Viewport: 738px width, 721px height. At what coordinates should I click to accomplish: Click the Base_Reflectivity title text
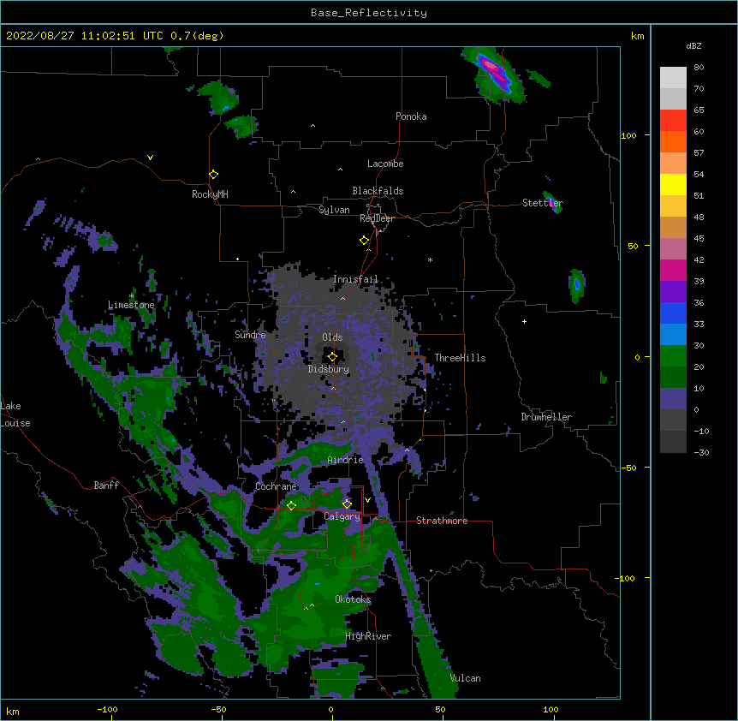pos(369,13)
